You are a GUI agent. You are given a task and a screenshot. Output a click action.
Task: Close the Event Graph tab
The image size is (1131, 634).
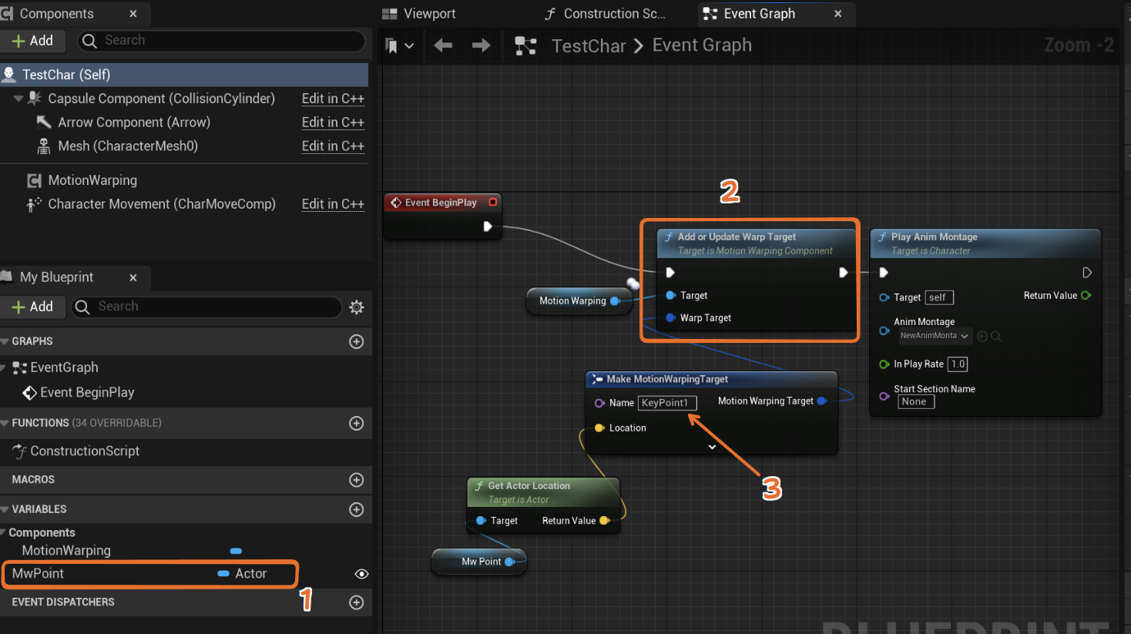(x=838, y=14)
